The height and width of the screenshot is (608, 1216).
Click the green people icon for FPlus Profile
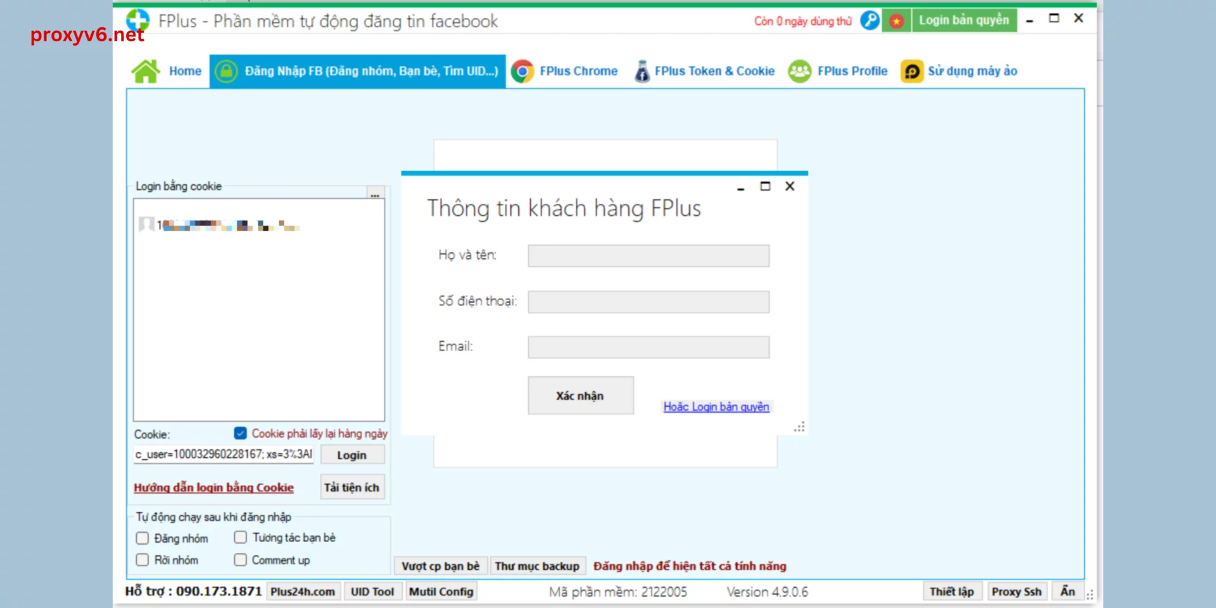(x=800, y=71)
